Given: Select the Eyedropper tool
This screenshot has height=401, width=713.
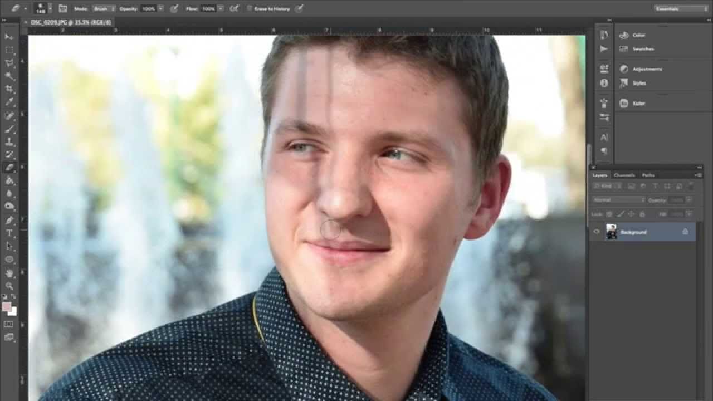Looking at the screenshot, I should [9, 102].
